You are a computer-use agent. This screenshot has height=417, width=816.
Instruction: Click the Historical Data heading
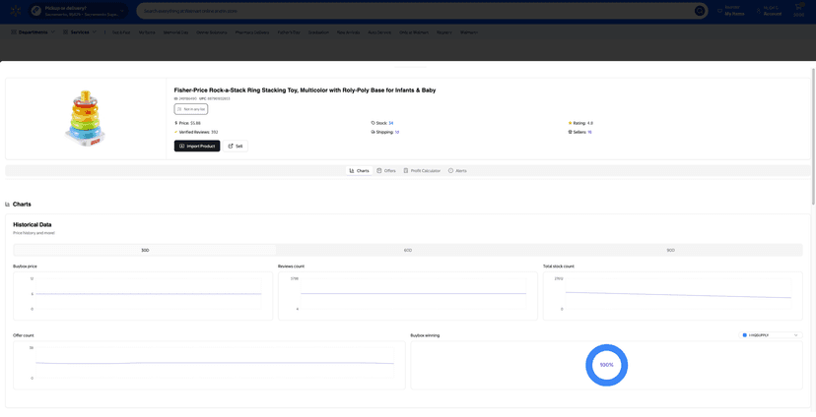click(x=33, y=225)
